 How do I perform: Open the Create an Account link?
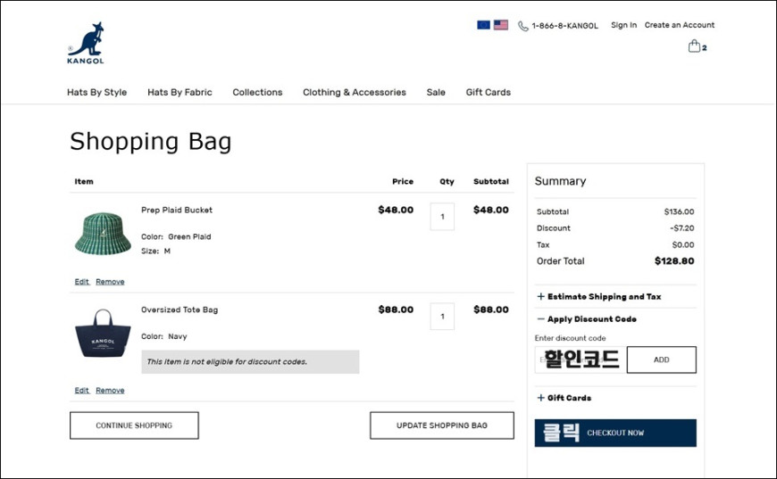point(680,25)
